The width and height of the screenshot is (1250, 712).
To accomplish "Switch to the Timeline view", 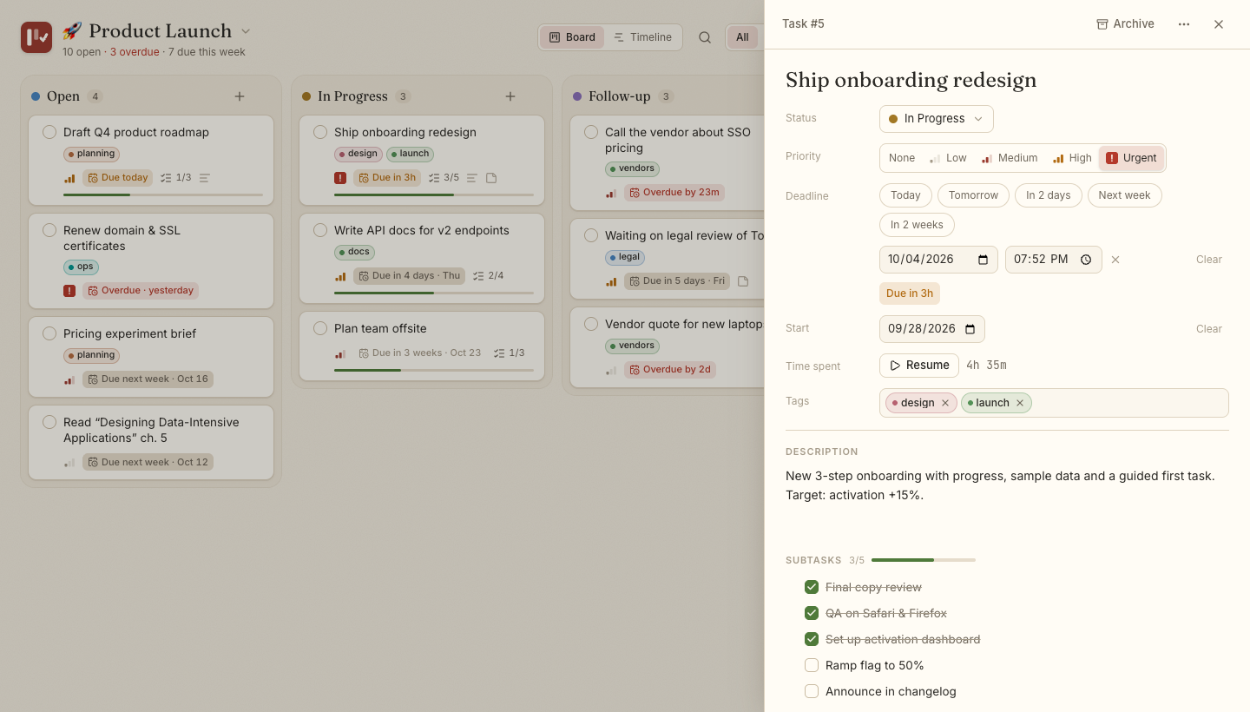I will (x=643, y=37).
